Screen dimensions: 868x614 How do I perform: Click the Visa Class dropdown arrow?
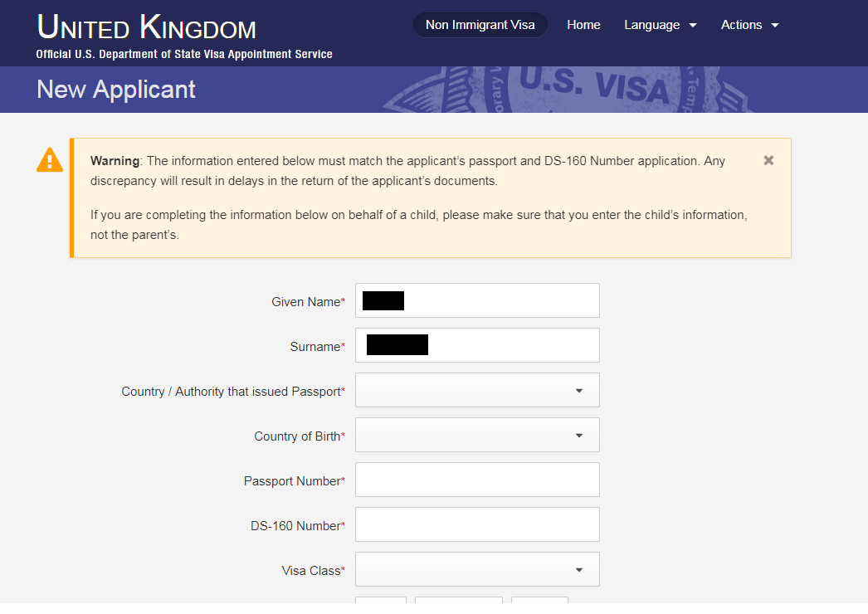[x=579, y=570]
